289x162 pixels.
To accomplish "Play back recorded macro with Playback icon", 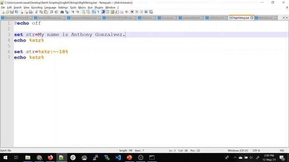I will coord(141,12).
